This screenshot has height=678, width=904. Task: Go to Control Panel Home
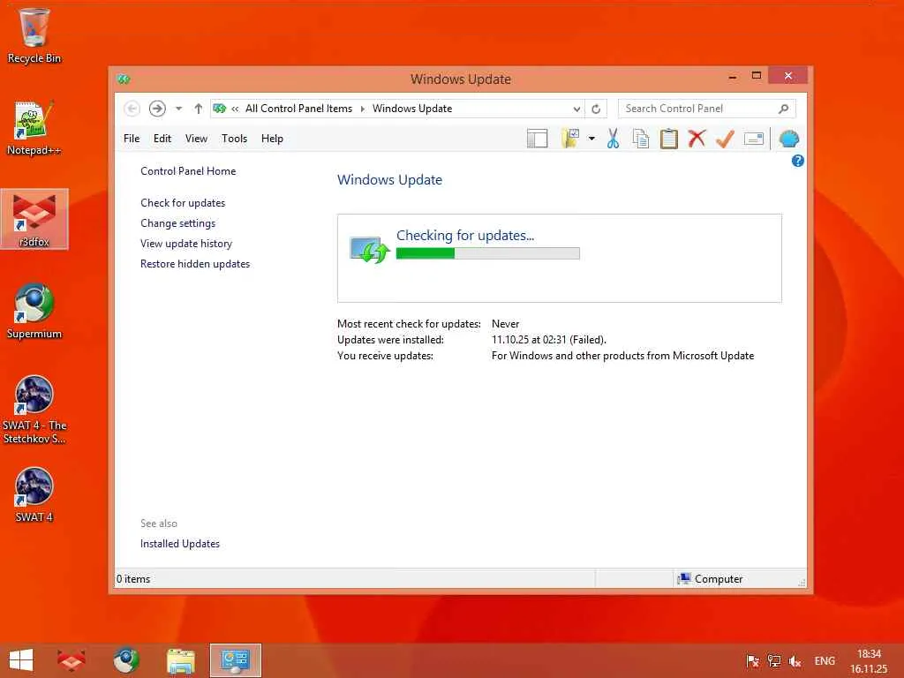click(x=188, y=171)
